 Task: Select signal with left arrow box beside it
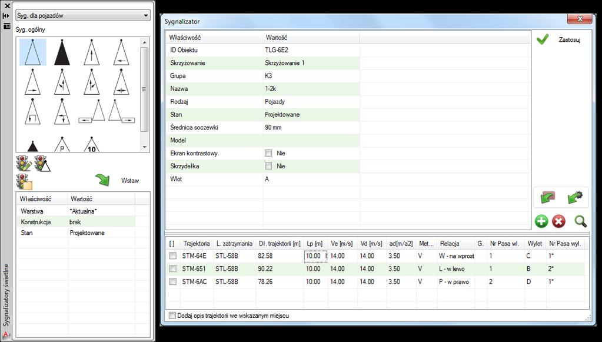point(92,111)
